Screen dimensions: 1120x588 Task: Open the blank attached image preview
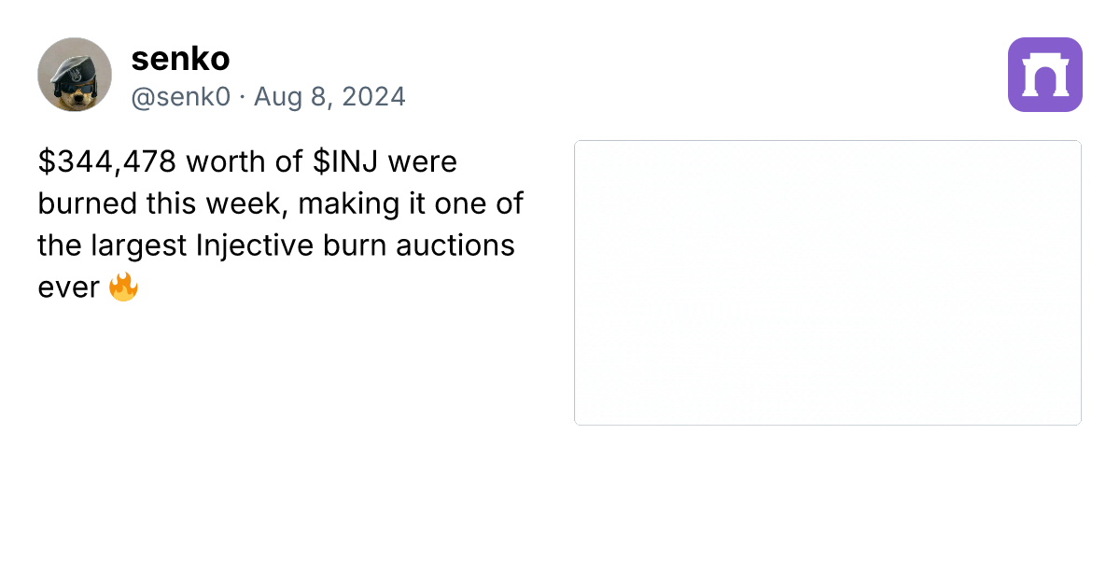point(828,283)
